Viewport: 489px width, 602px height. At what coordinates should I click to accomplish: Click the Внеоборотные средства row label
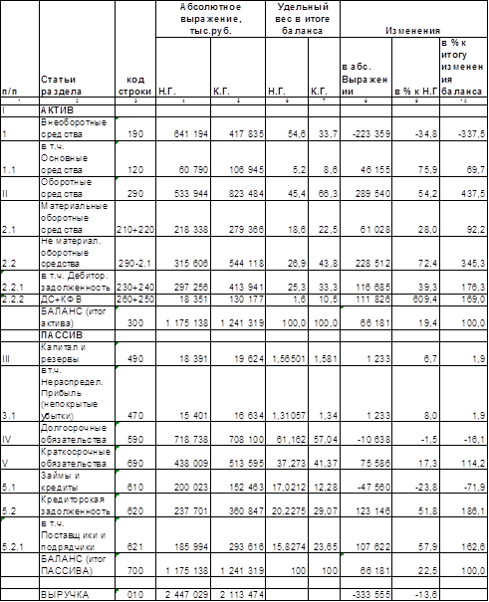(77, 128)
